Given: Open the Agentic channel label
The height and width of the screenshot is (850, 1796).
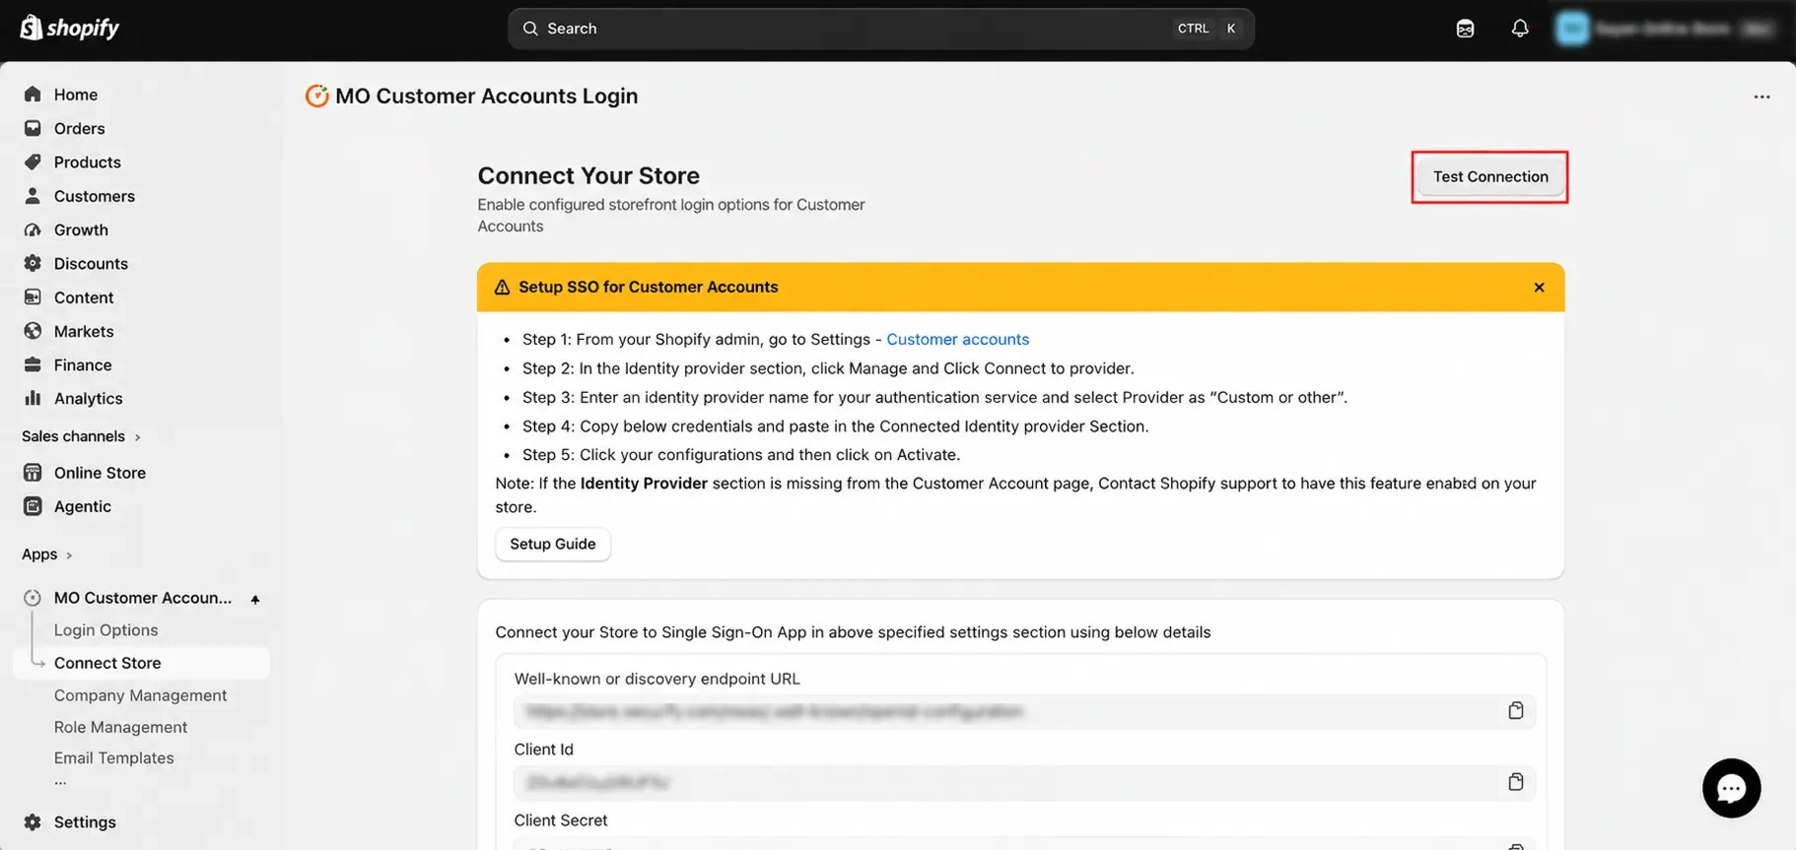Looking at the screenshot, I should coord(83,506).
